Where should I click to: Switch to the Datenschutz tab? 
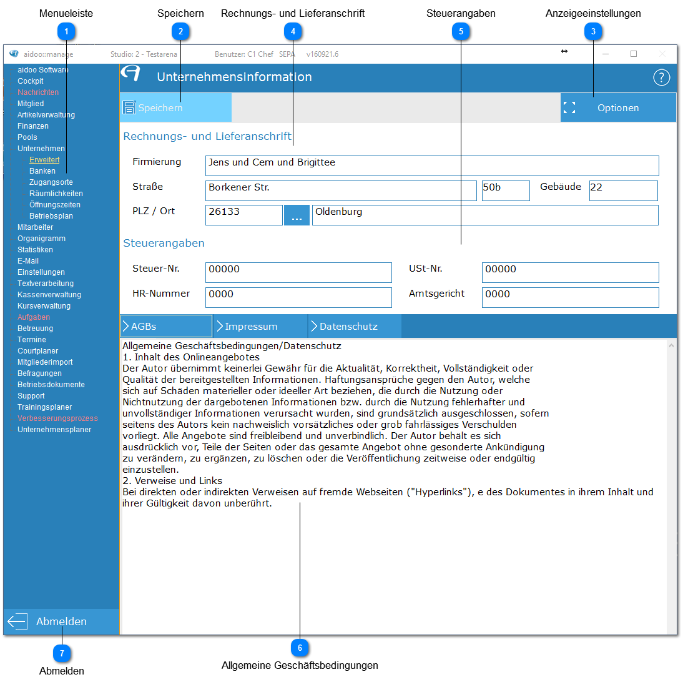(355, 327)
